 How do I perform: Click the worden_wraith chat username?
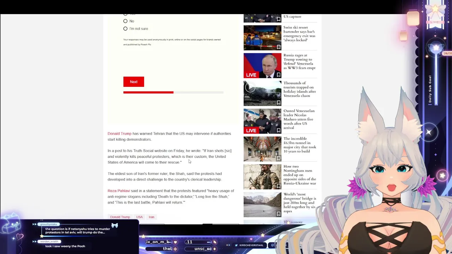point(49,242)
